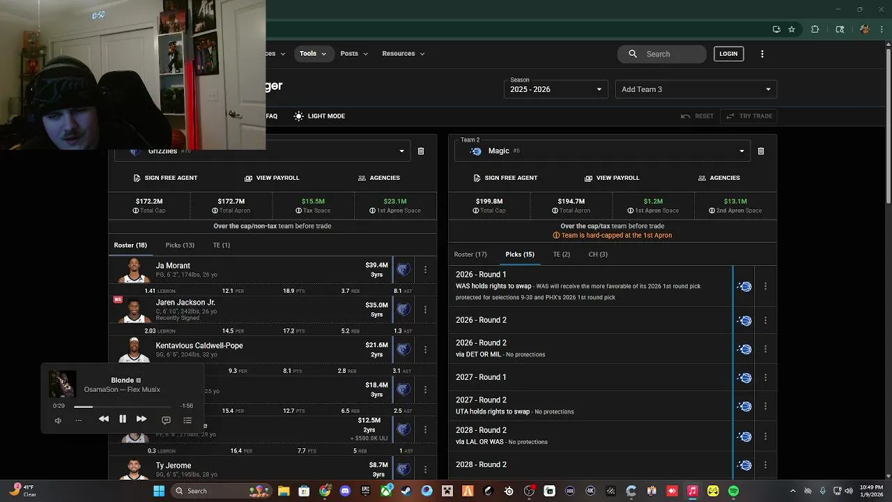Click the Grizzlies logo in Ja Morant's row
Viewport: 892px width, 502px height.
(x=403, y=269)
